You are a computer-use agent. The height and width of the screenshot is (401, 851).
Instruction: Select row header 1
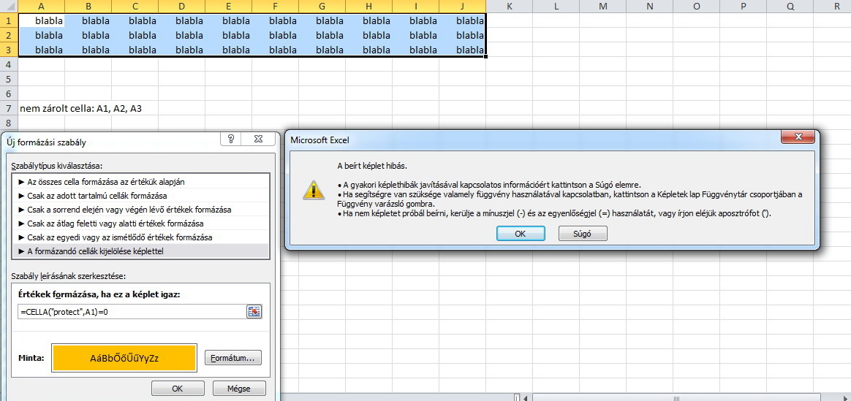tap(9, 20)
